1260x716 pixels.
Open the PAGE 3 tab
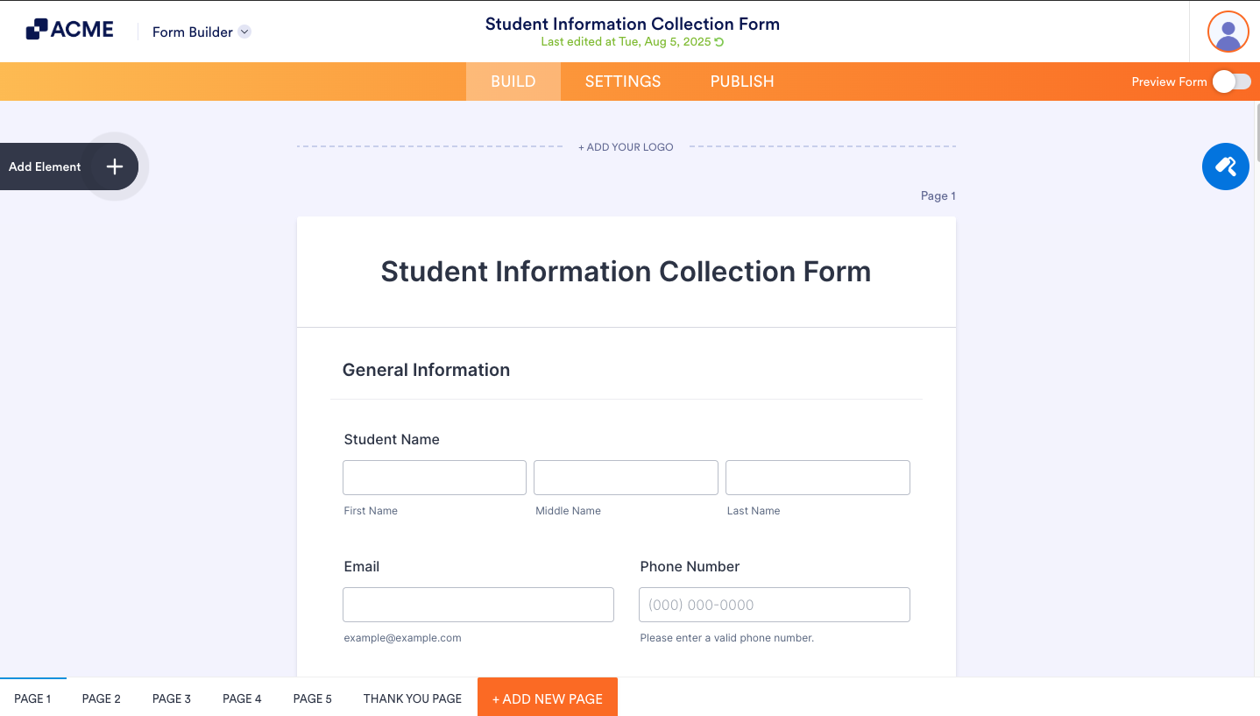coord(171,698)
